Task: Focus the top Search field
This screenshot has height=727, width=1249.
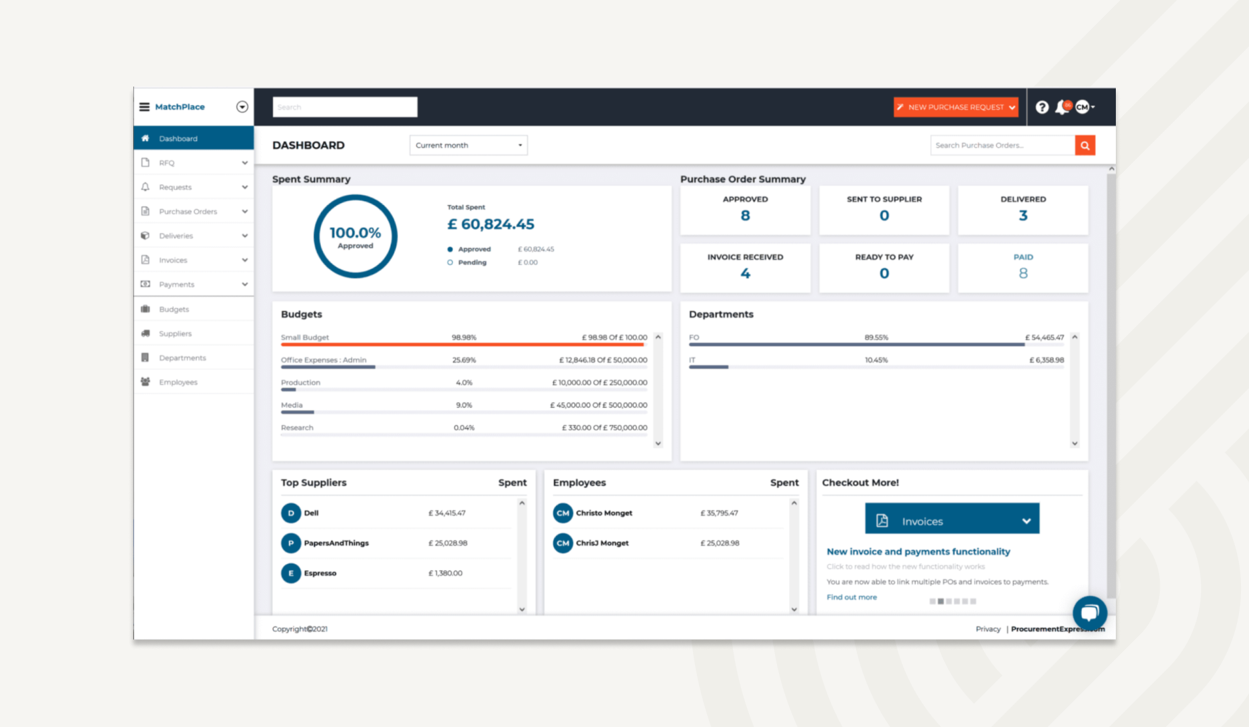Action: pyautogui.click(x=345, y=107)
